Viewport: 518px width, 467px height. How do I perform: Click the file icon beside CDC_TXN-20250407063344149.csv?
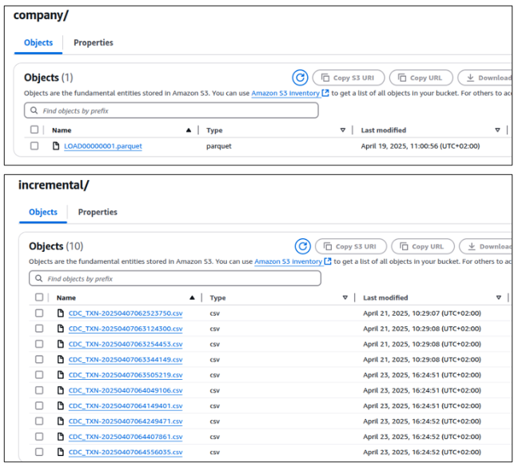[61, 359]
